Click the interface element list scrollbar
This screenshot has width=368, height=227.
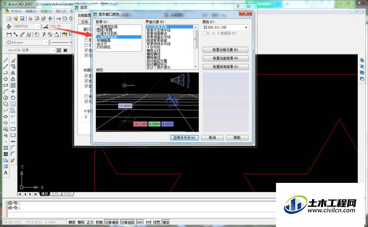click(195, 47)
